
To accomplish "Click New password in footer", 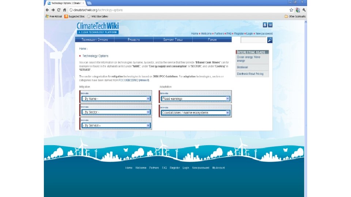I will [x=201, y=168].
